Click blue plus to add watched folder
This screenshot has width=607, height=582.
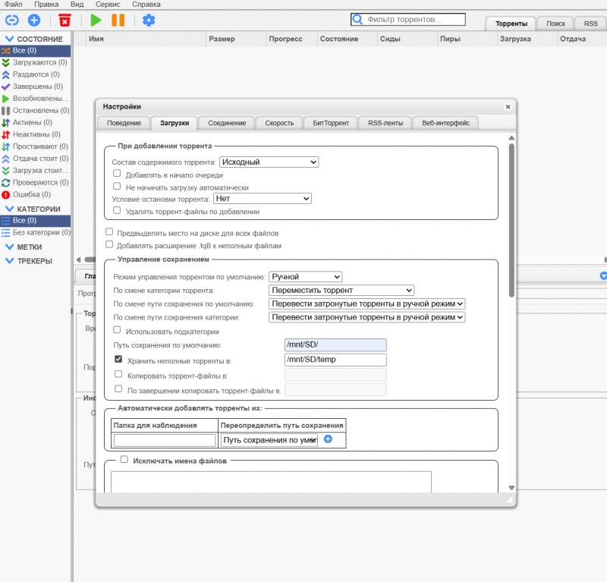328,439
